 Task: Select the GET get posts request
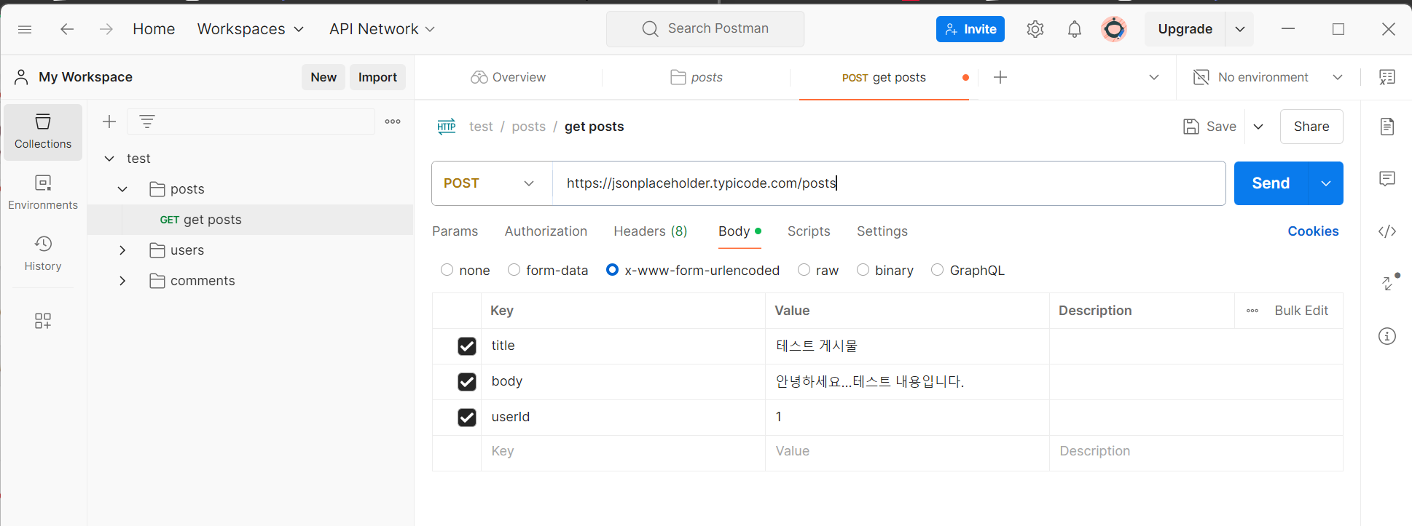(x=250, y=220)
